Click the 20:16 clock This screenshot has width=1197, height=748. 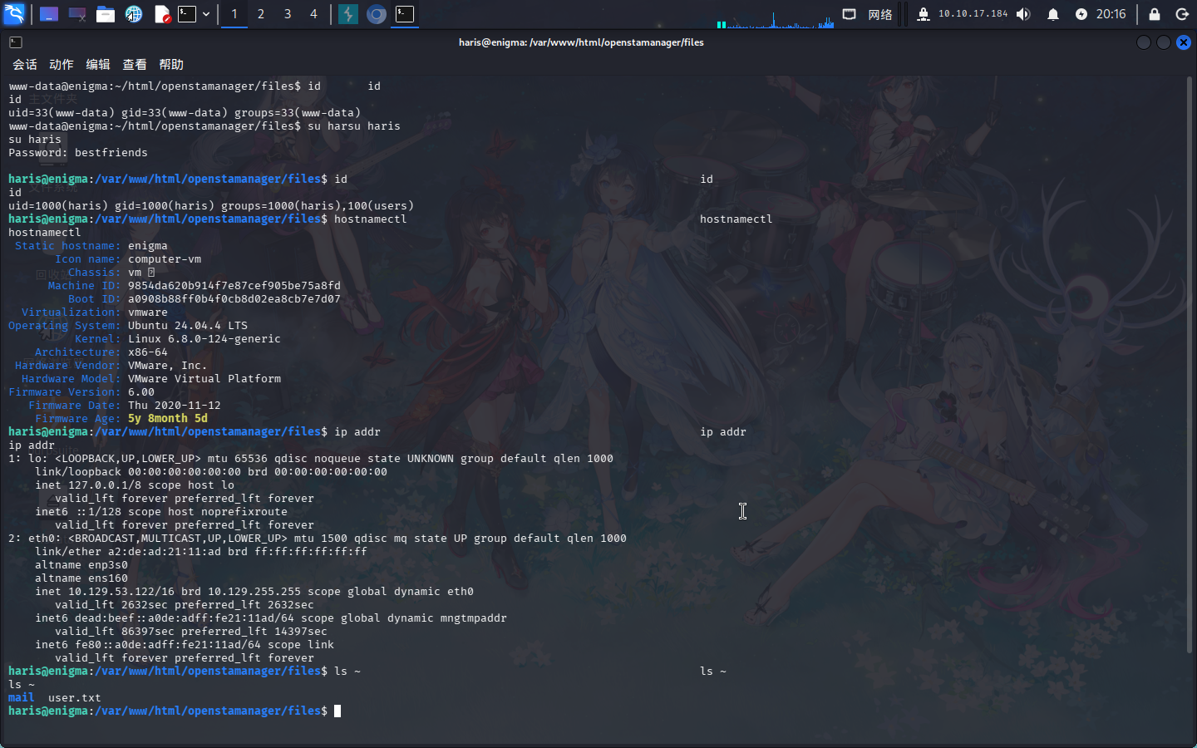pyautogui.click(x=1111, y=14)
